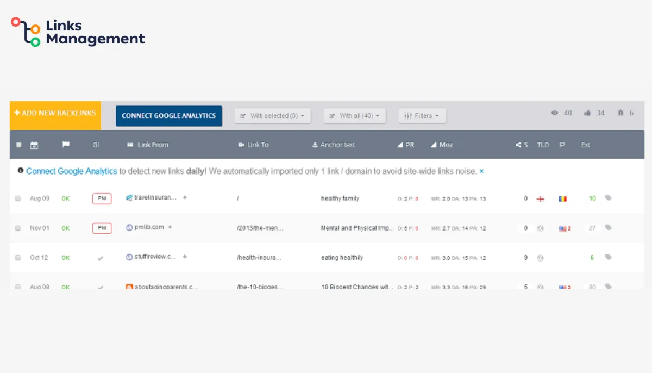
Task: Click arrow icon next to pmlib.com
Action: (x=170, y=227)
